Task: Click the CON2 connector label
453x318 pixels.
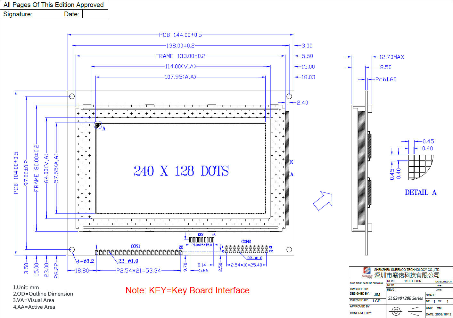Action: coord(246,241)
